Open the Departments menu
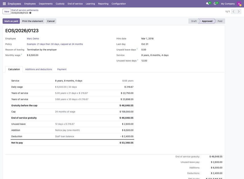244x179 pixels. pyautogui.click(x=46, y=4)
